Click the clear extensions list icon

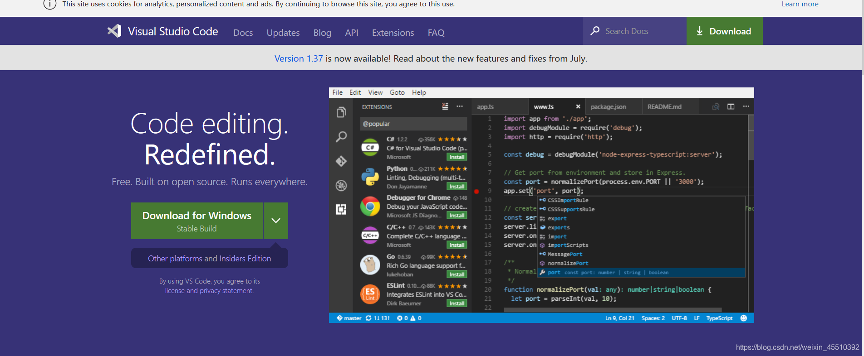pyautogui.click(x=445, y=106)
